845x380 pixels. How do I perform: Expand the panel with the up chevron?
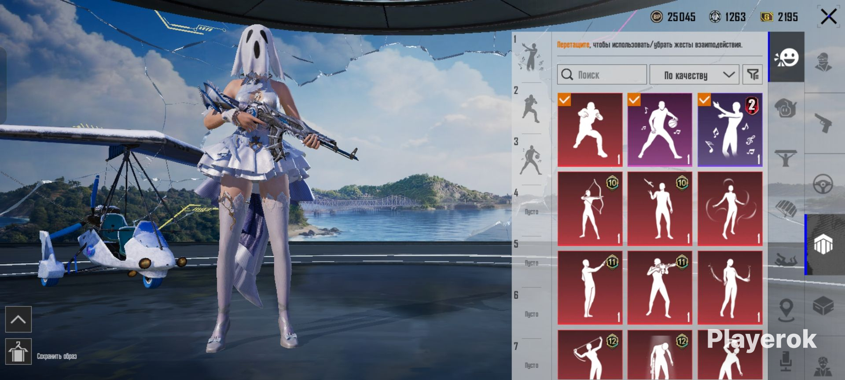click(x=18, y=319)
